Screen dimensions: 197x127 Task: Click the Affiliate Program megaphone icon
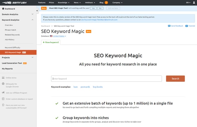pyautogui.click(x=3, y=93)
